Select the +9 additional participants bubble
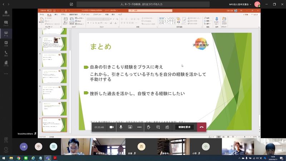 (x=24, y=147)
